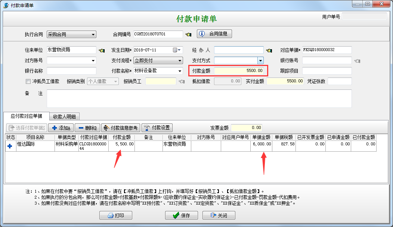Click the 选择付款单据 button
The width and height of the screenshot is (393, 227).
pyautogui.click(x=27, y=128)
